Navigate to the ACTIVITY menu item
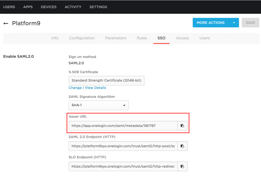 pos(73,7)
